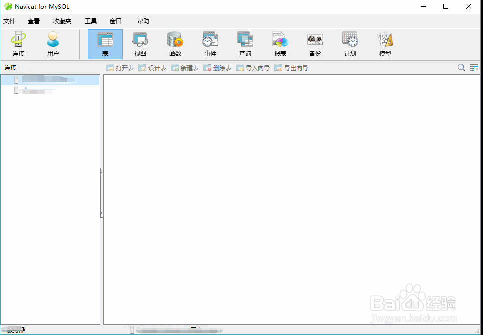The width and height of the screenshot is (483, 335).
Task: Open the 窗口 (Window) menu
Action: 116,21
